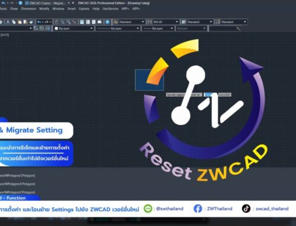
Task: Click the Copy icon in standard toolbar
Action: (x=14, y=22)
